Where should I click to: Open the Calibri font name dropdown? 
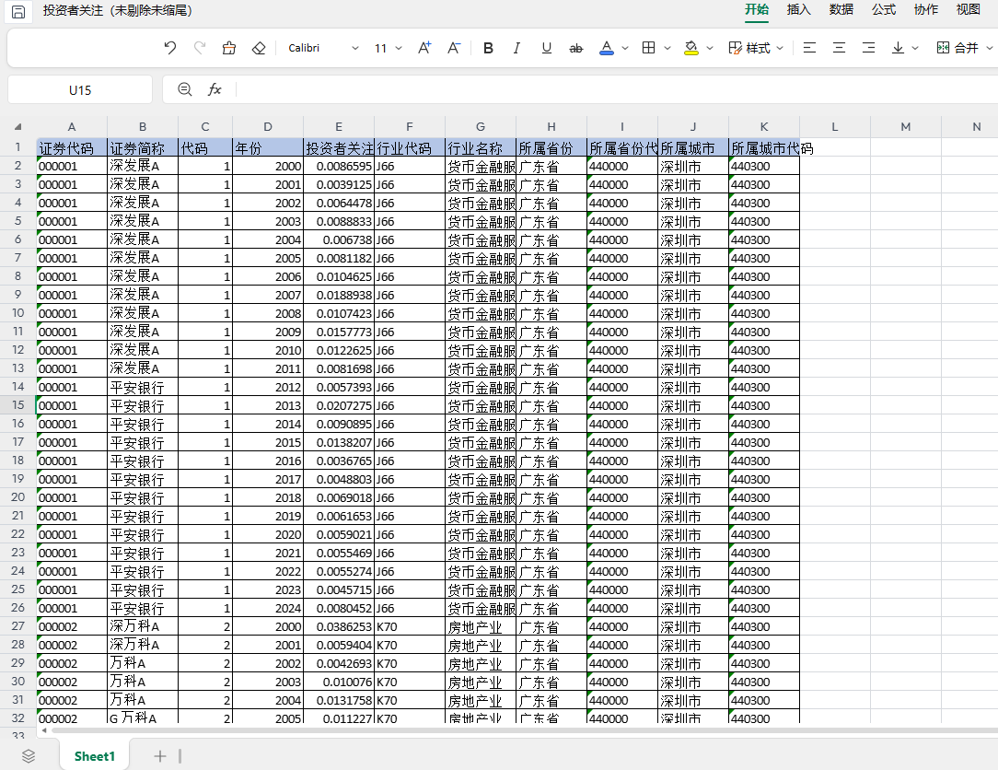[323, 48]
